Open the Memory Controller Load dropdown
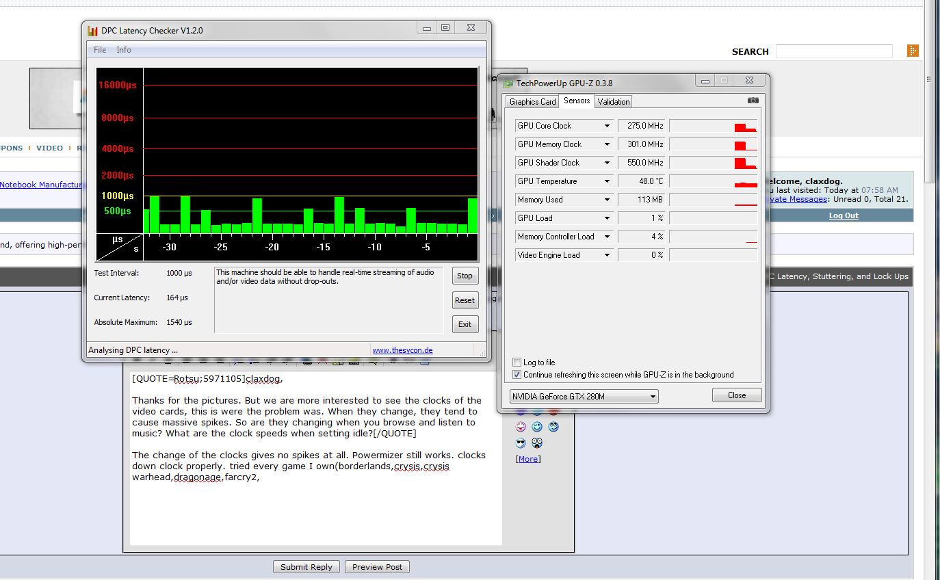This screenshot has width=940, height=580. [607, 237]
